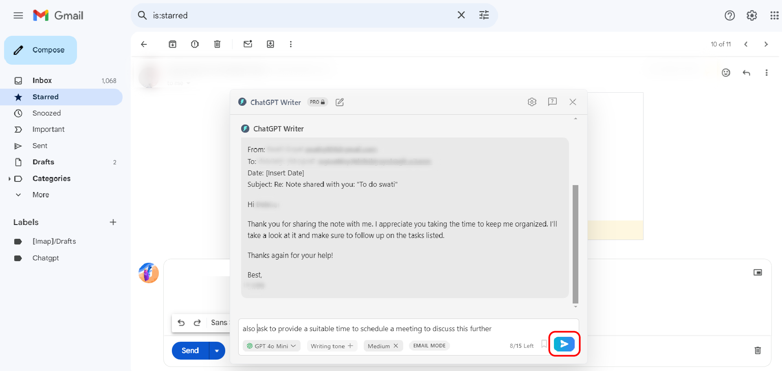
Task: Open Gmail settings gear
Action: tap(751, 15)
